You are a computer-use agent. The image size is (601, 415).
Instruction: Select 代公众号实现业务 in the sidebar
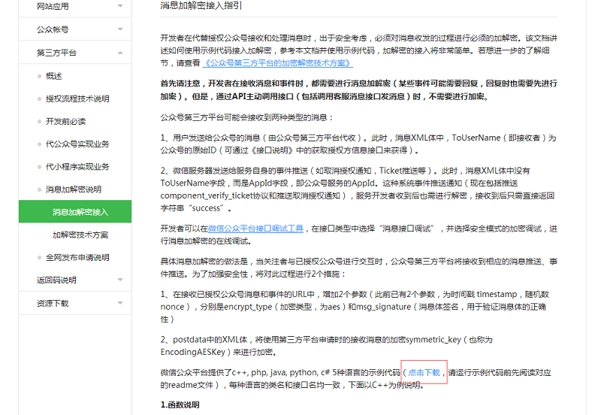coord(77,144)
